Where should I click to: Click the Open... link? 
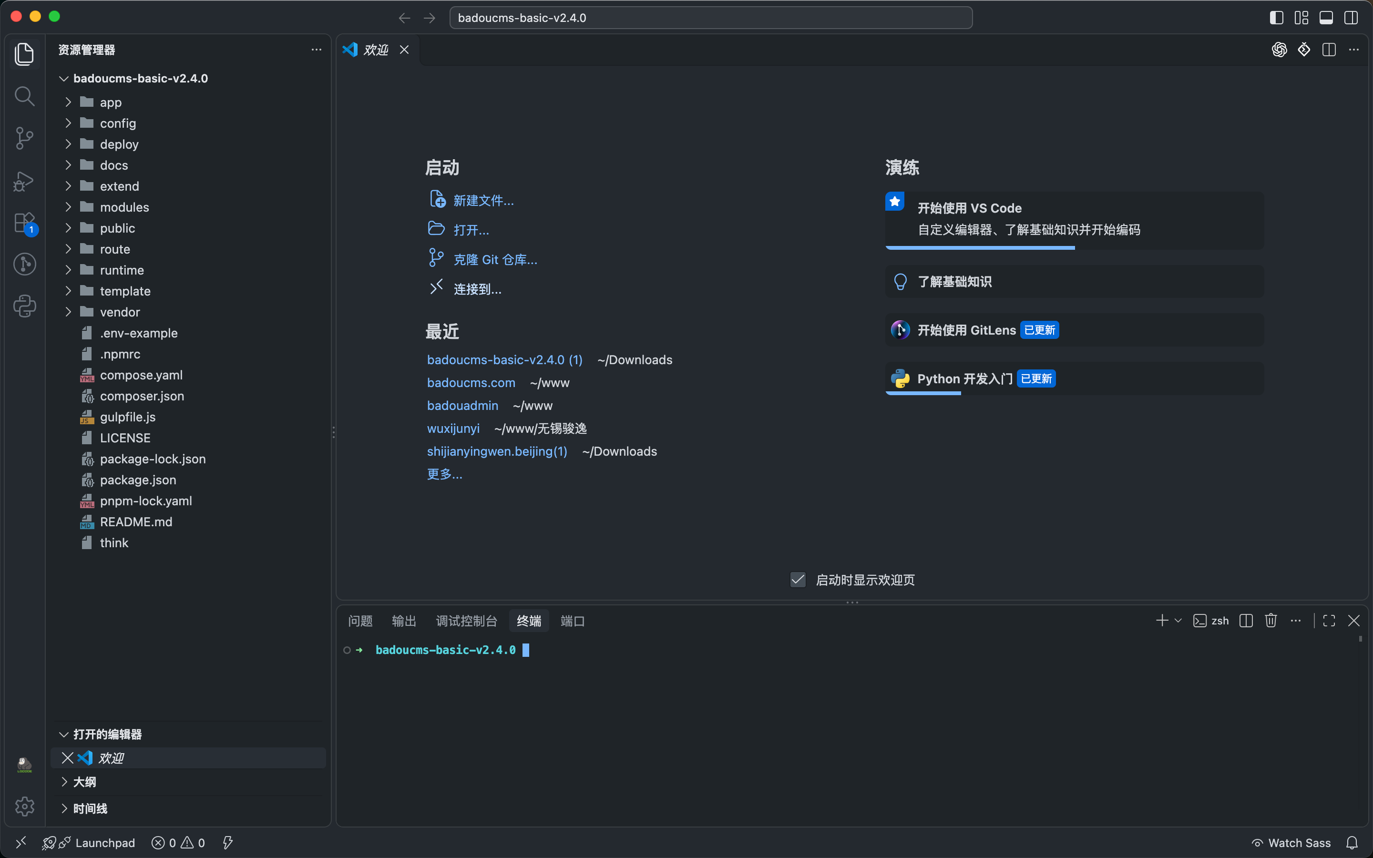tap(471, 230)
